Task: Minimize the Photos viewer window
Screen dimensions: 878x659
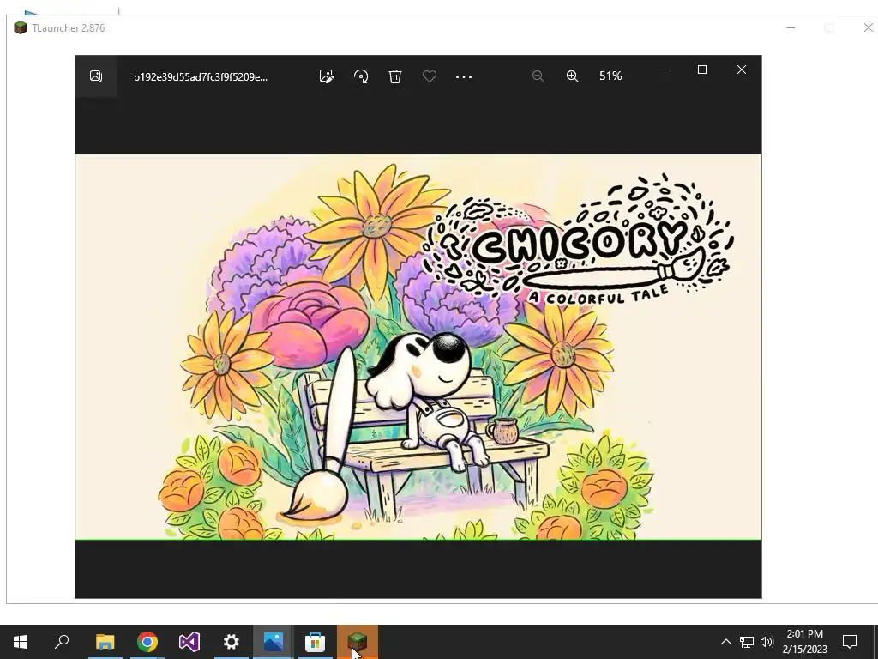Action: 663,70
